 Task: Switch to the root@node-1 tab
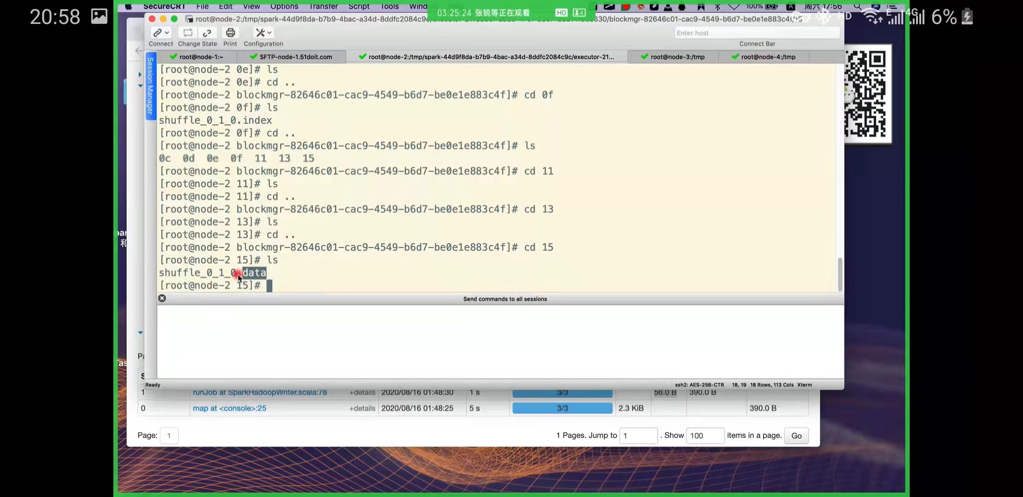coord(201,57)
